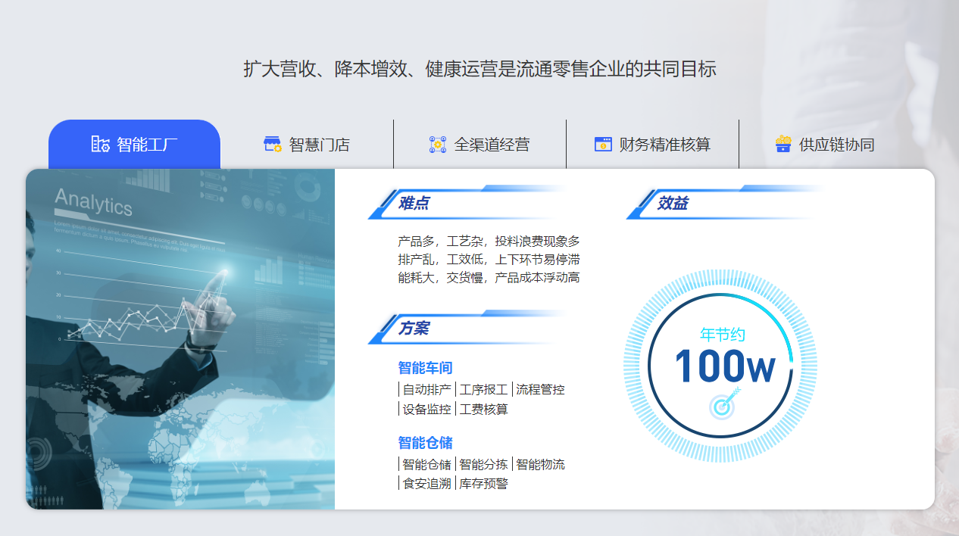Click the 智能物流 item
959x536 pixels.
[x=540, y=464]
